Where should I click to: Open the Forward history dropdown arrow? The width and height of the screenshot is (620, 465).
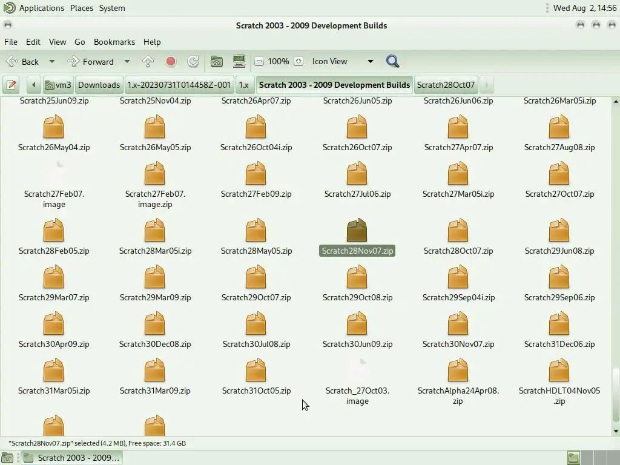click(127, 61)
